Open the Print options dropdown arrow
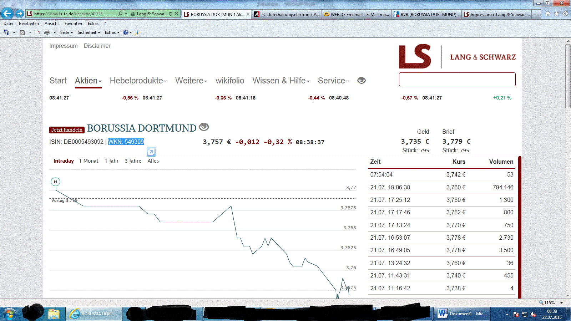This screenshot has width=571, height=321. pyautogui.click(x=55, y=32)
